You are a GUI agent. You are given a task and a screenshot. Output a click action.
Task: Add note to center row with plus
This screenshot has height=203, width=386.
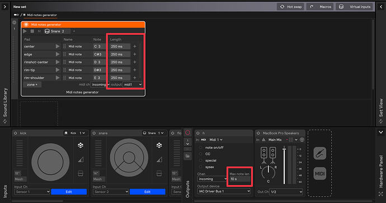click(135, 46)
